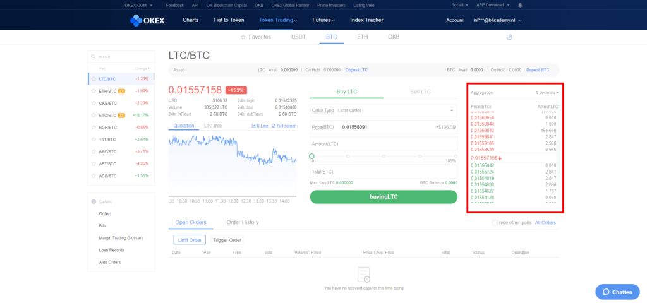Switch to the USDT market tab
This screenshot has width=647, height=303.
298,37
